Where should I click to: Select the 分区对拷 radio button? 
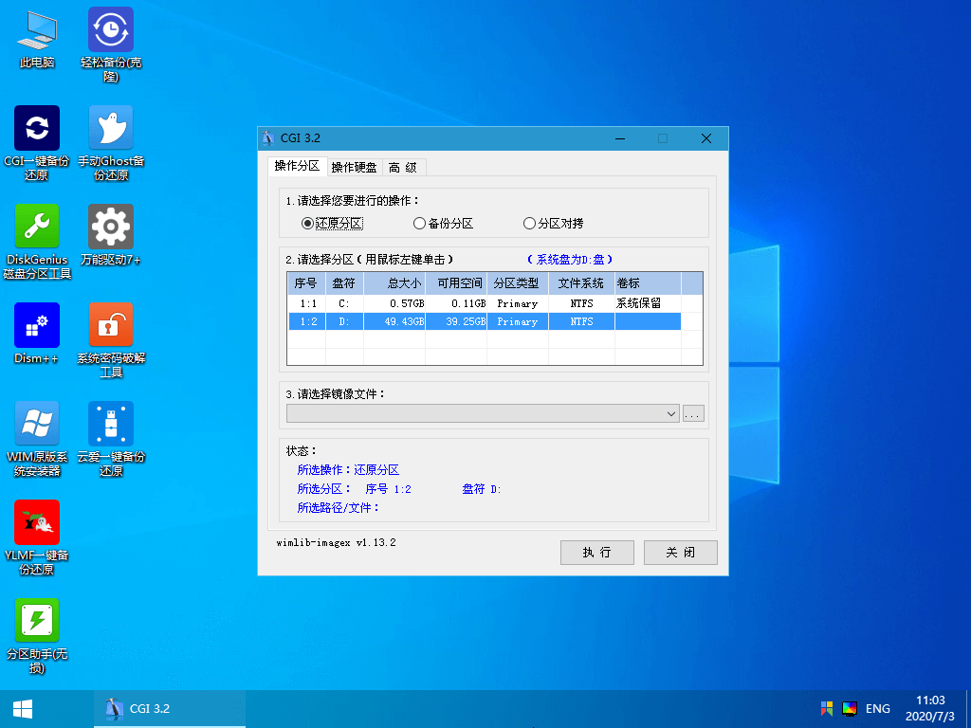[x=529, y=224]
